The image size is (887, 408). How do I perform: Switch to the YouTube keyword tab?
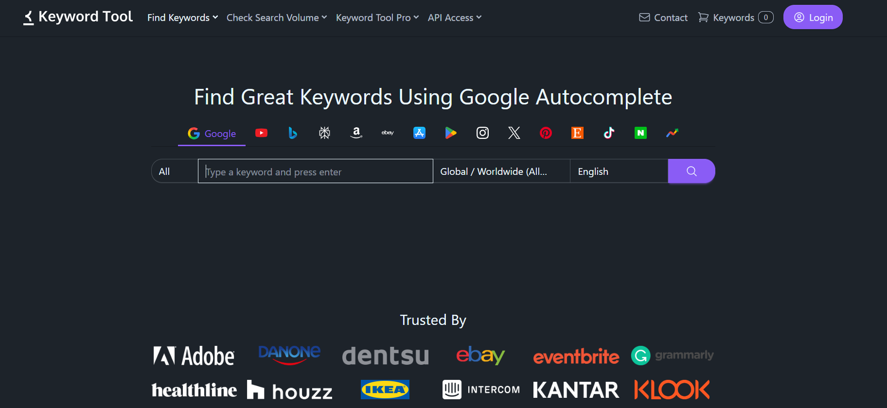(261, 133)
